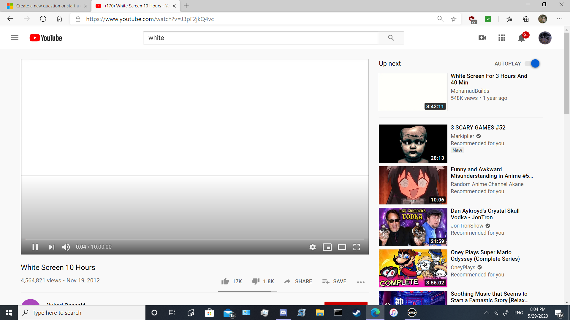Open Dan Aykroyd's Crystal Skull Vodka thumbnail
Screen dimensions: 570x320
[413, 227]
